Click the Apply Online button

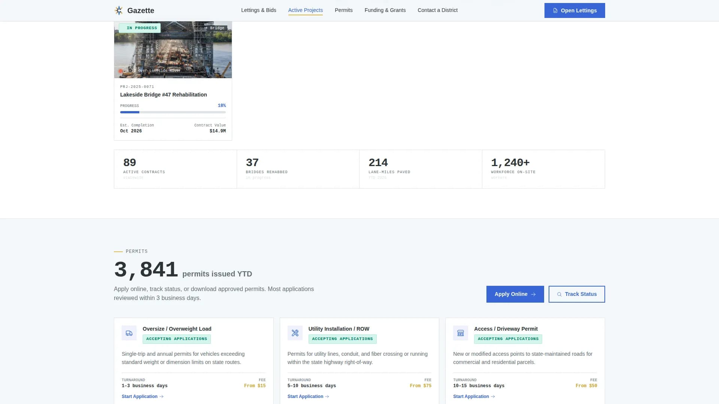515,294
